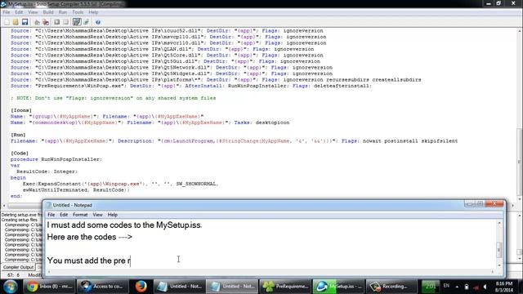Open the Run menu
The image size is (523, 294).
tap(63, 12)
